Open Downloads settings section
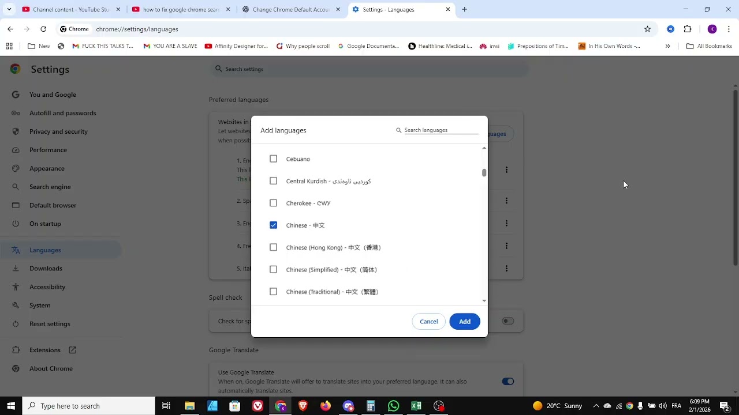The width and height of the screenshot is (739, 415). point(46,269)
